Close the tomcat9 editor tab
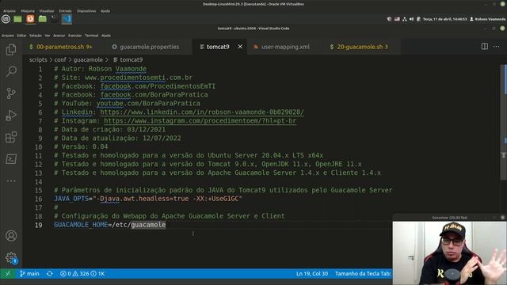 [x=240, y=47]
